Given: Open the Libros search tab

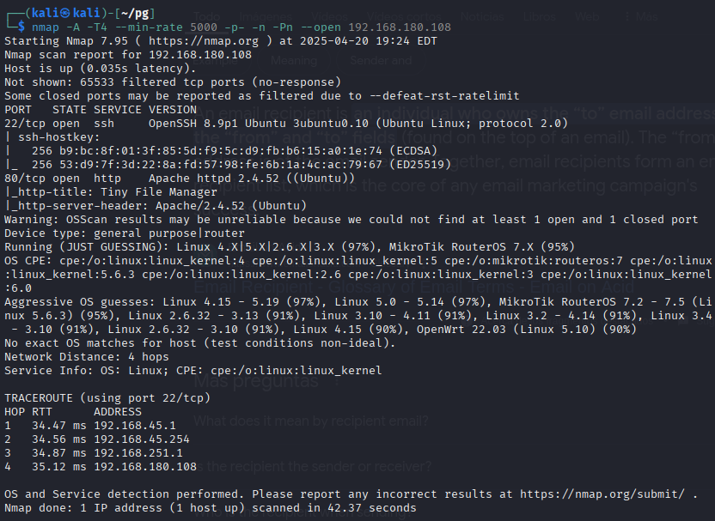Looking at the screenshot, I should 540,17.
